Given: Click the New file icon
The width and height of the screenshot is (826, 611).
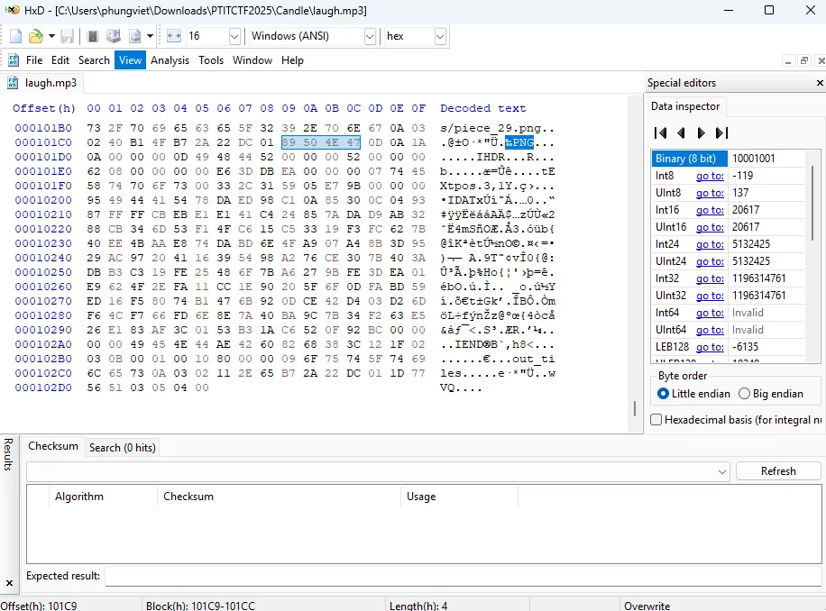Looking at the screenshot, I should tap(15, 36).
